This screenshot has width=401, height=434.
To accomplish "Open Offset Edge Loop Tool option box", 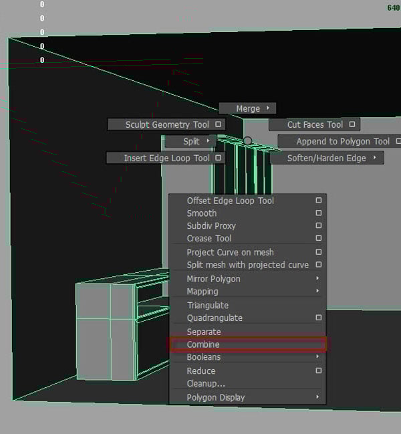I will click(x=318, y=201).
